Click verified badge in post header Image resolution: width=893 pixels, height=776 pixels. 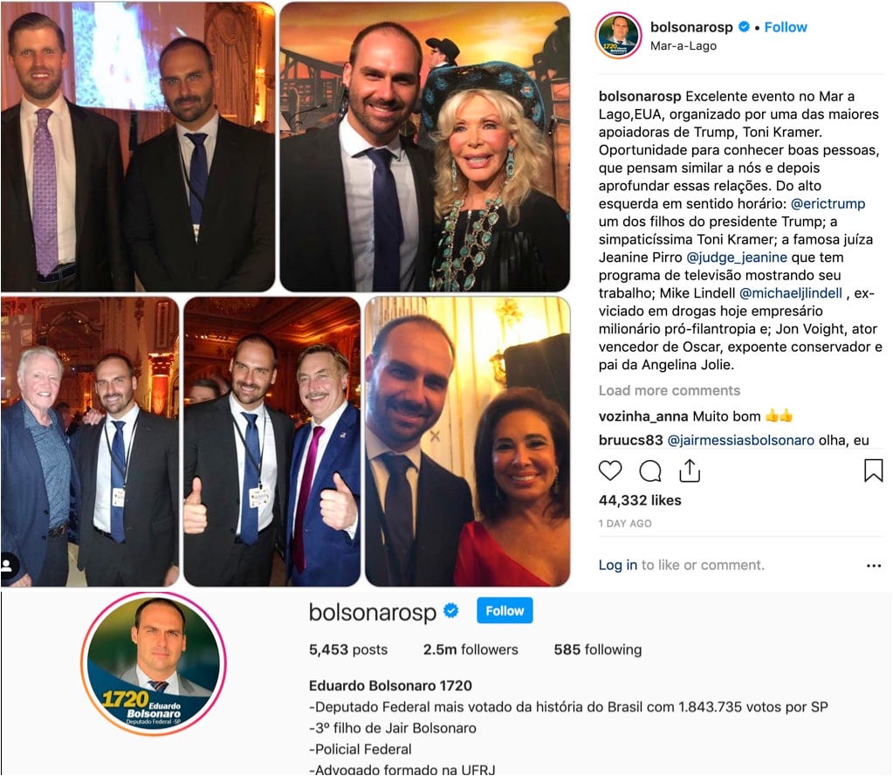pyautogui.click(x=743, y=27)
